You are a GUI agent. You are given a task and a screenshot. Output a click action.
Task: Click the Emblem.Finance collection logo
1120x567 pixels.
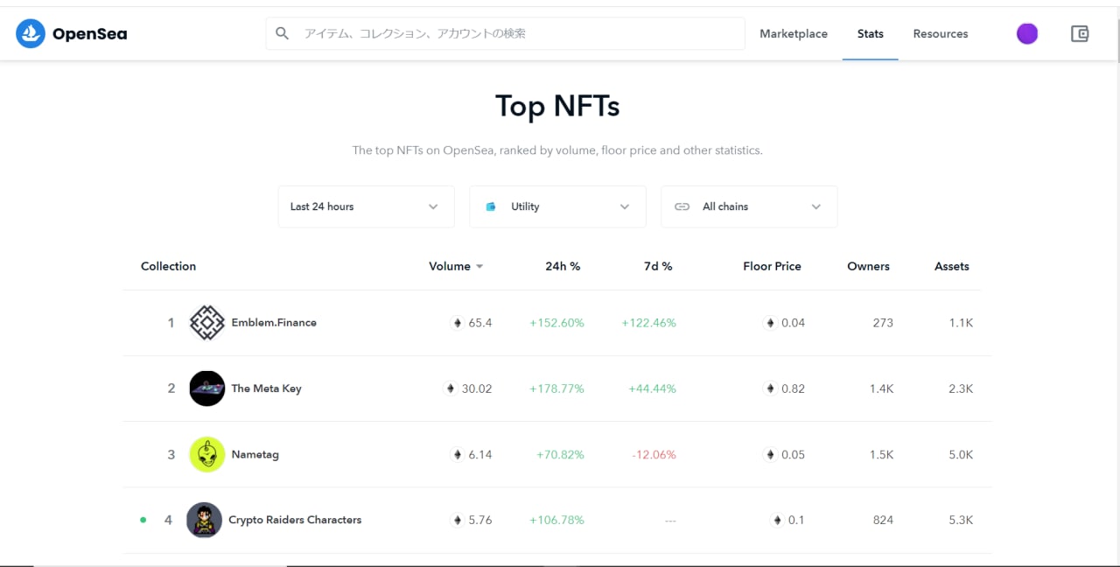(x=207, y=323)
